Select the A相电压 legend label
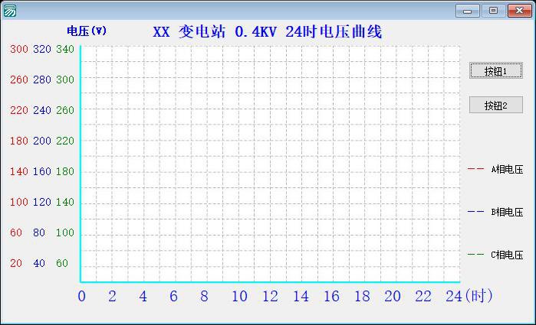 tap(507, 170)
